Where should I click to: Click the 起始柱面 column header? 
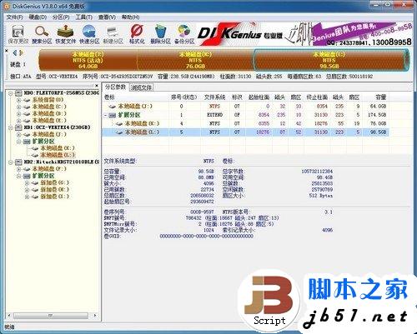[259, 97]
